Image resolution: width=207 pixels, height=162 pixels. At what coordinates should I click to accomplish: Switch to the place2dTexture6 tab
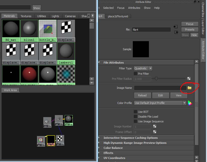tap(118, 16)
